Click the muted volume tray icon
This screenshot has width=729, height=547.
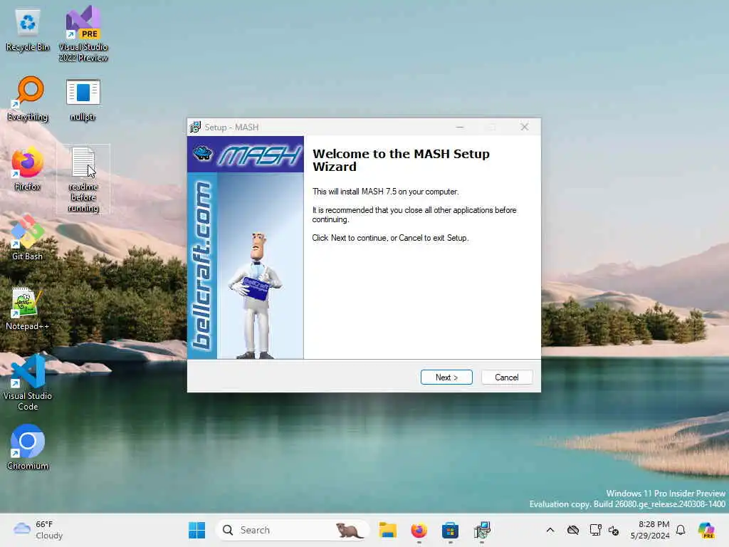614,530
